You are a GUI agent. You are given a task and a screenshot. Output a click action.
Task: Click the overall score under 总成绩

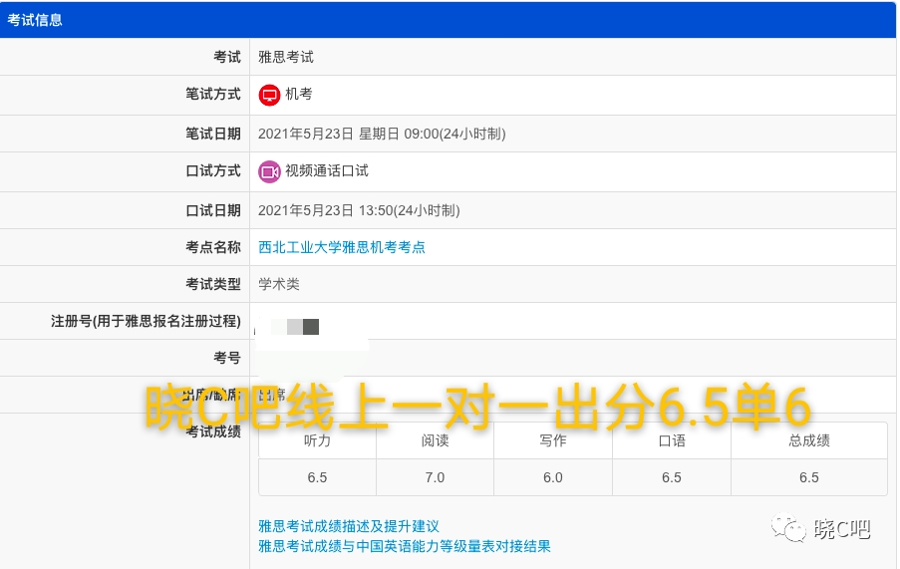click(x=809, y=477)
